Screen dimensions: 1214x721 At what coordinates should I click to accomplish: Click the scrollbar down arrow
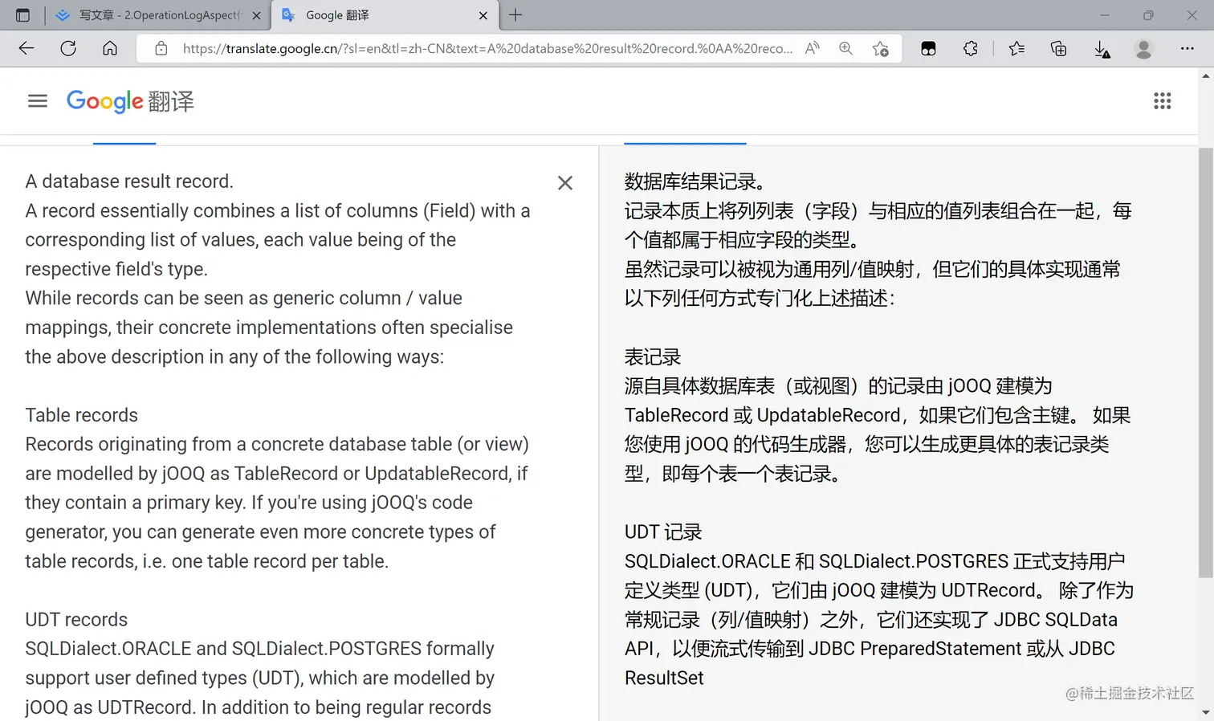pos(1206,712)
